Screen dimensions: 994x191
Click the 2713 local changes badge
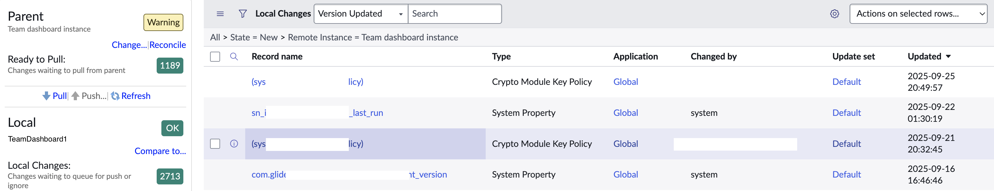170,176
